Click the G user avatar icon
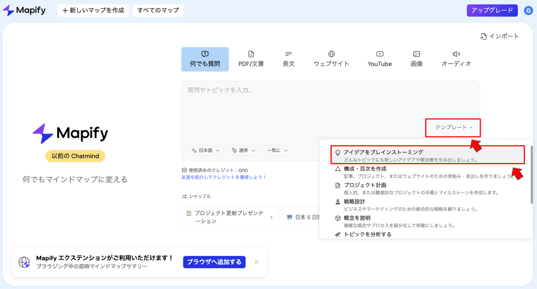Screen dimensions: 537x289 pos(528,10)
